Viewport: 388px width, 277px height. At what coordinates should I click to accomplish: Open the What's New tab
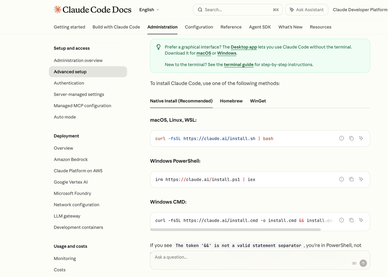click(x=290, y=27)
